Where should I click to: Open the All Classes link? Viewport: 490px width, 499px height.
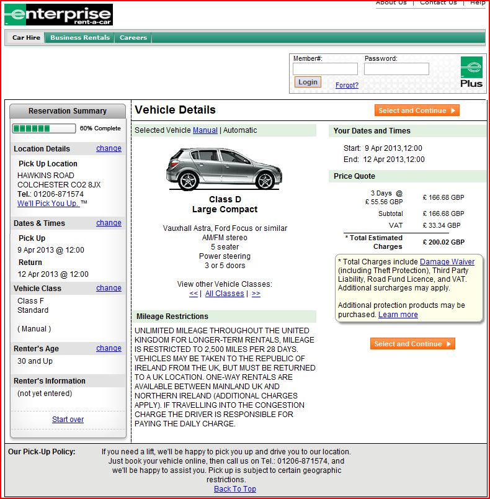click(x=225, y=294)
